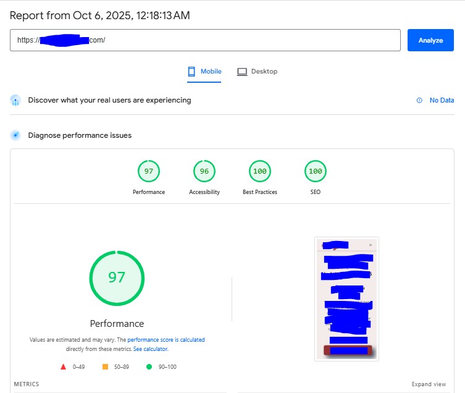Switch to the Desktop tab label
Image resolution: width=465 pixels, height=393 pixels.
pos(264,72)
